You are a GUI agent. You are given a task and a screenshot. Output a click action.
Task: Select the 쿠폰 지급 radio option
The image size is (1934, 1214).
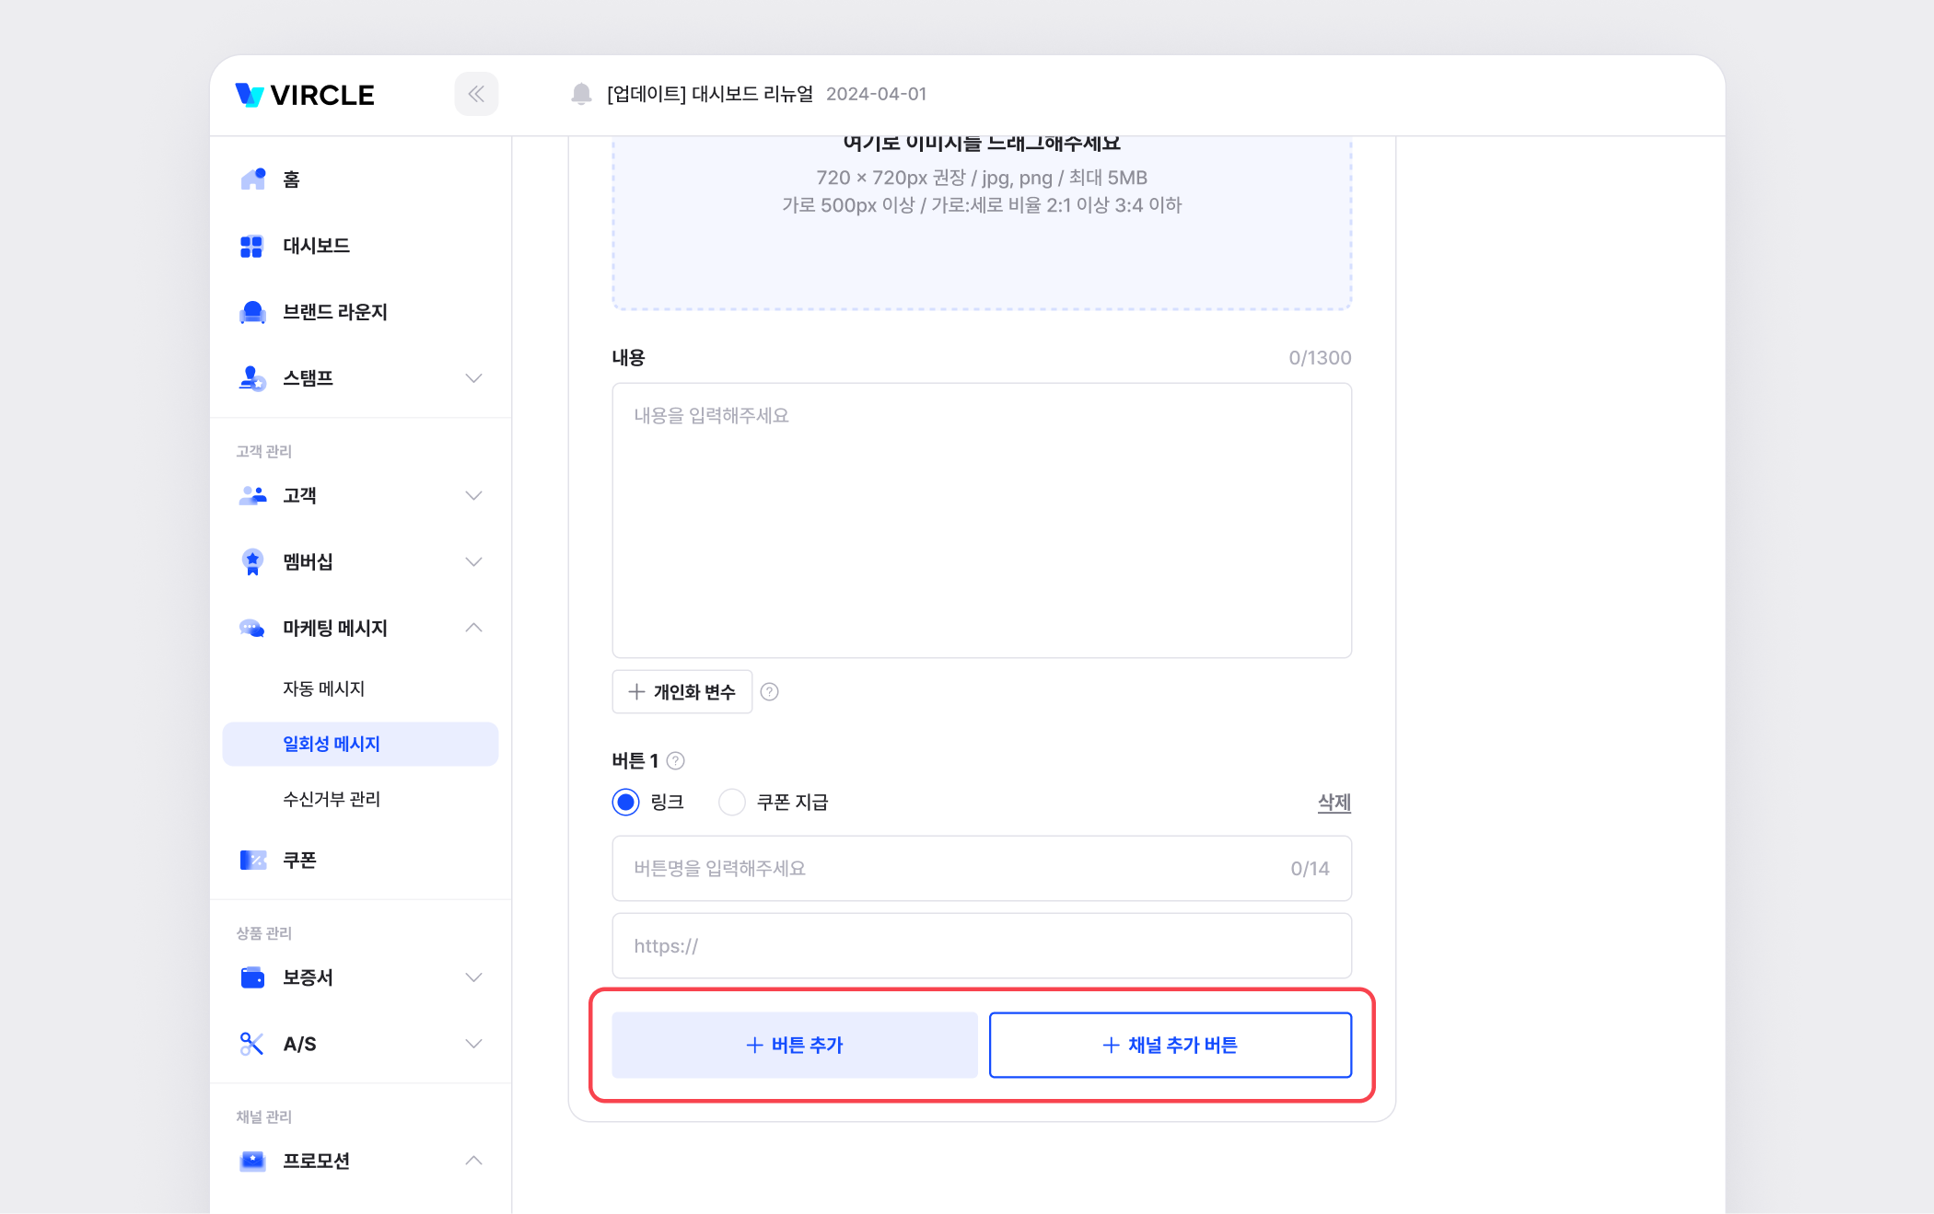tap(732, 803)
